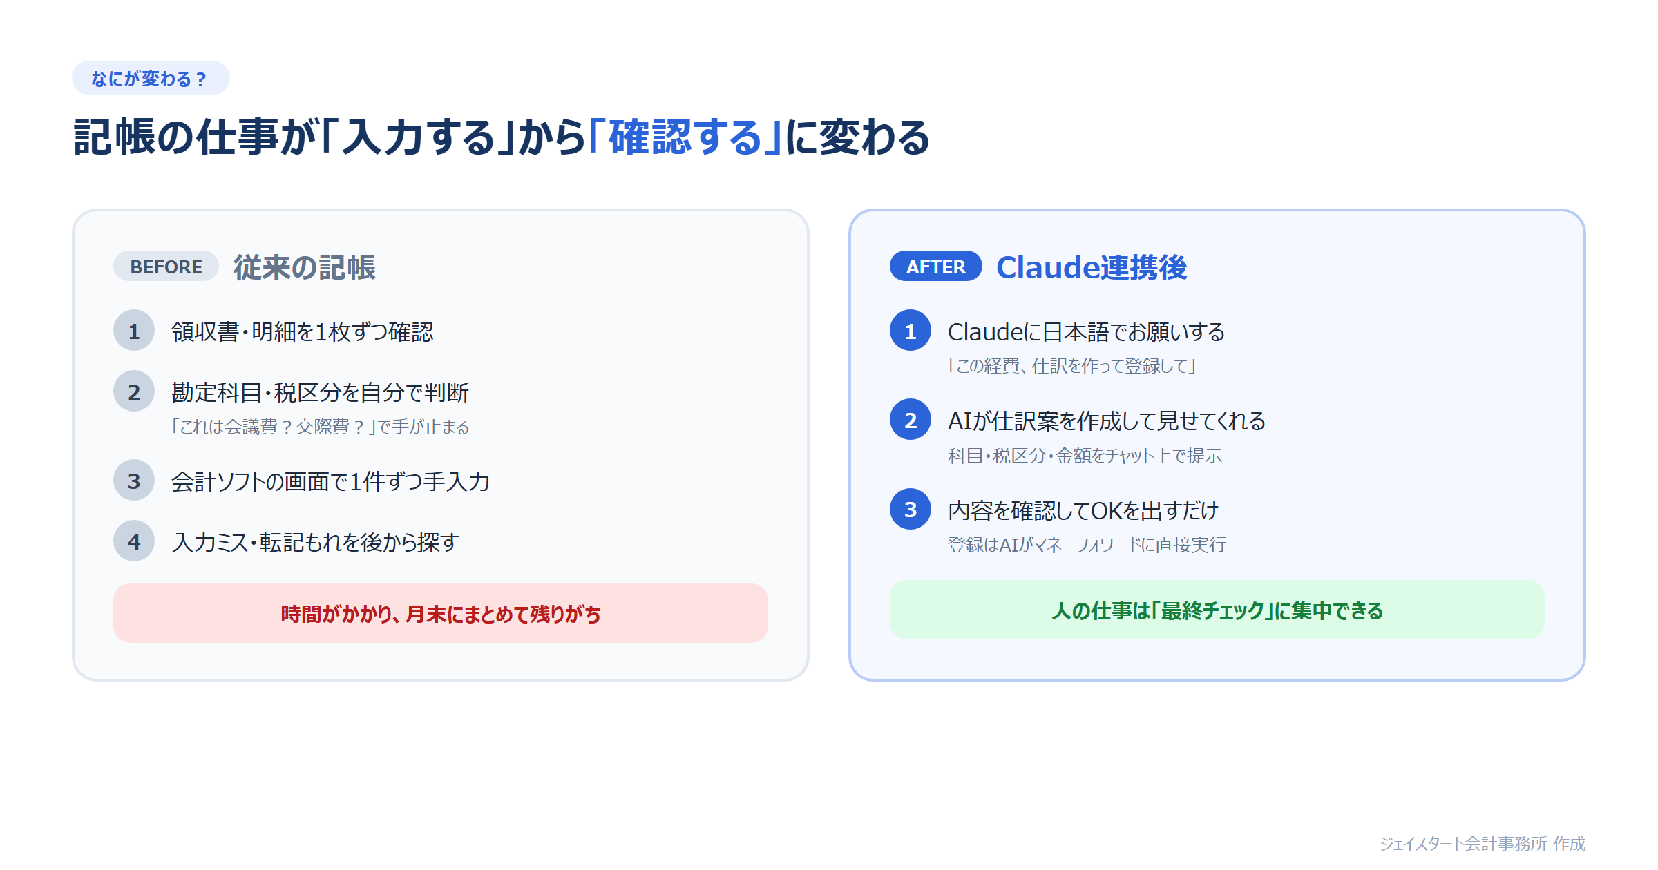1658x870 pixels.
Task: Click text 入力ミス・転記もれを後から探す
Action: 316,542
